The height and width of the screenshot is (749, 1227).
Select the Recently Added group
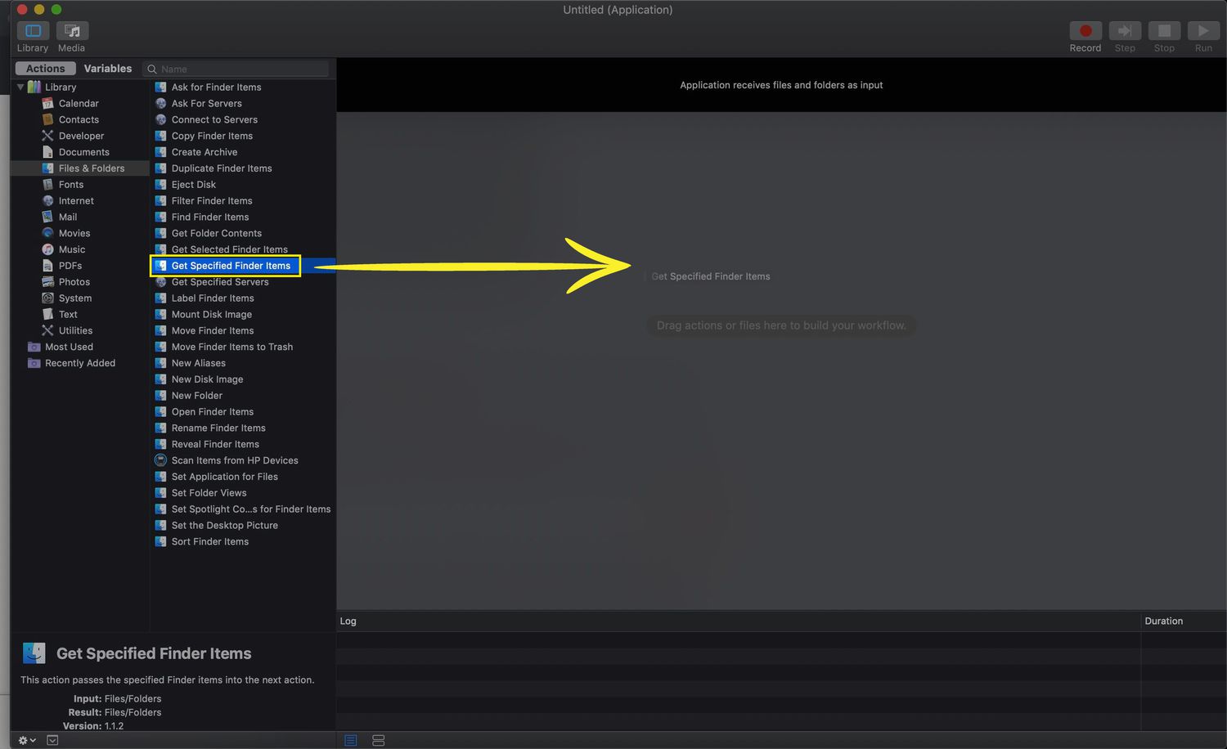tap(80, 363)
